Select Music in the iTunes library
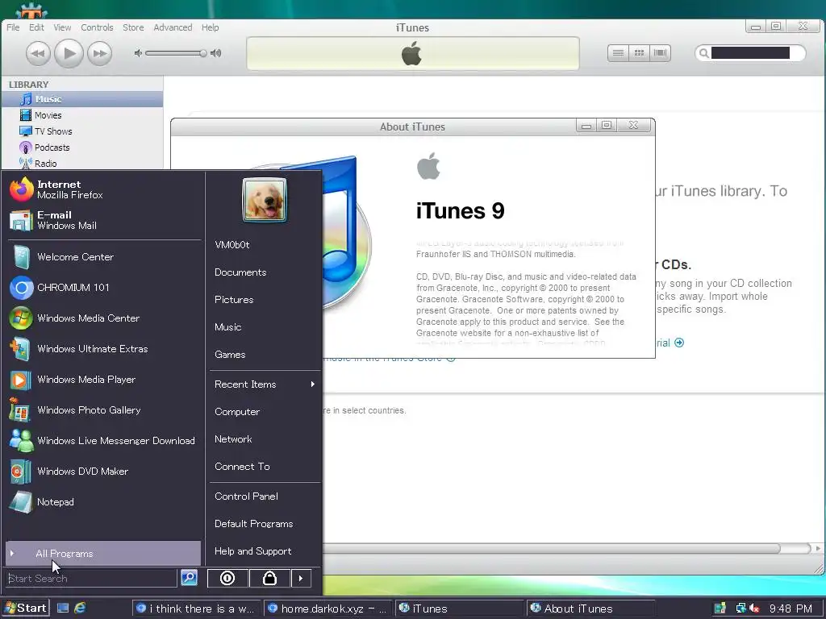The image size is (826, 619). click(x=82, y=99)
